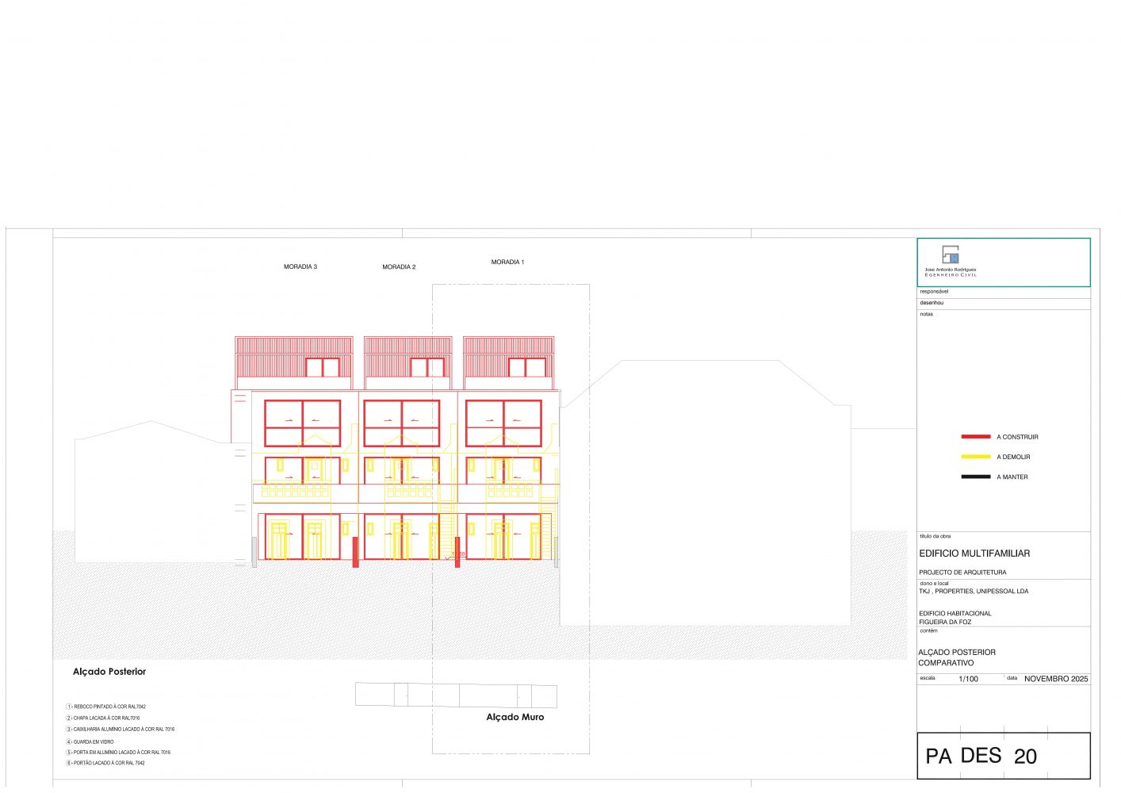Click the 'PA DES 20' sheet number box

click(x=1003, y=756)
